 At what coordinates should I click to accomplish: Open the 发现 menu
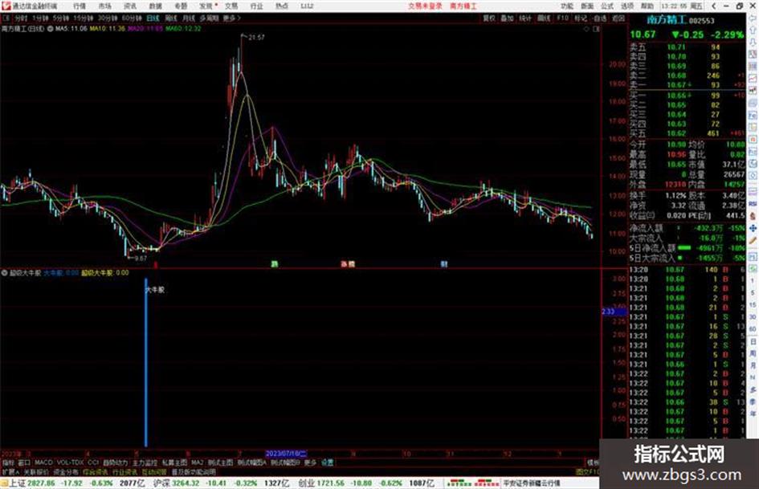pyautogui.click(x=206, y=6)
